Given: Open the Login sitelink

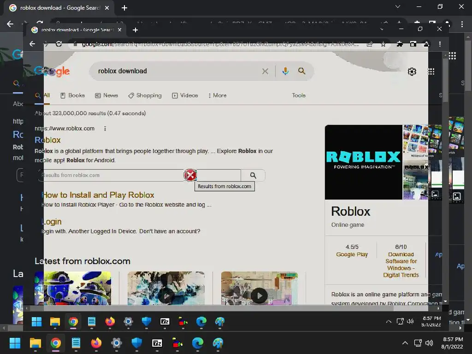Looking at the screenshot, I should tap(52, 222).
